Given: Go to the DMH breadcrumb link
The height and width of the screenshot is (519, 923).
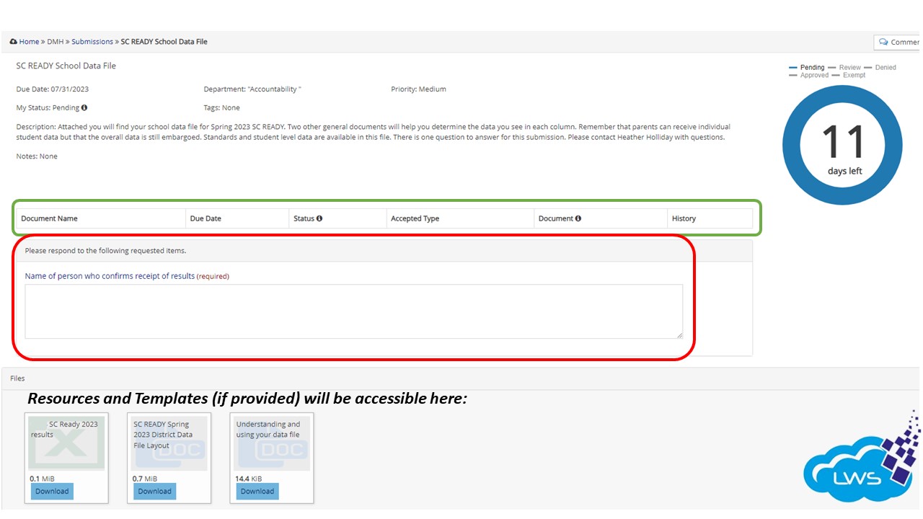Looking at the screenshot, I should [x=55, y=42].
